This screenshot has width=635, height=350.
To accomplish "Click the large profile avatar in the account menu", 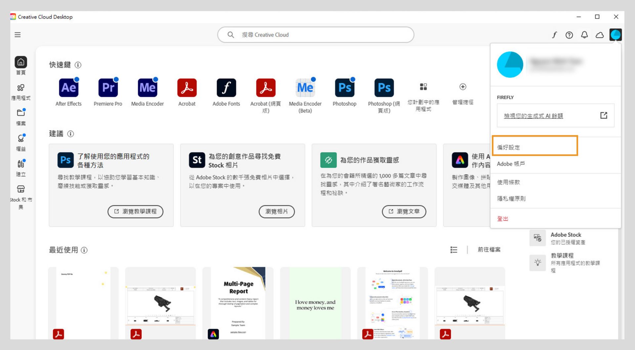I will pos(510,65).
